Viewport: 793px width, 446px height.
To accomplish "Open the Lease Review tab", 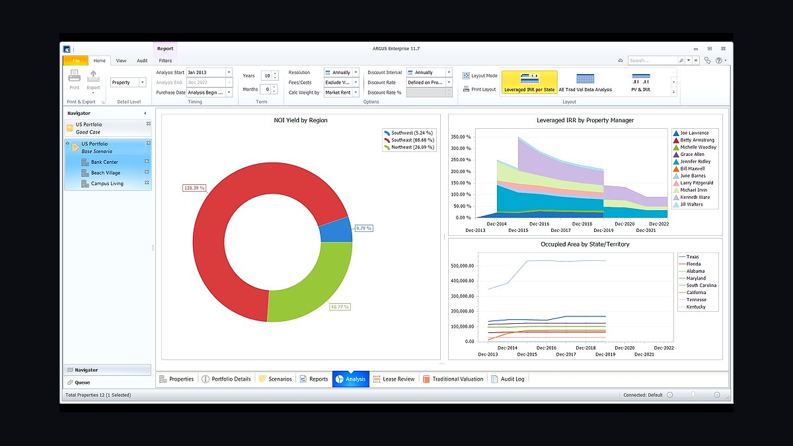I will pyautogui.click(x=394, y=379).
